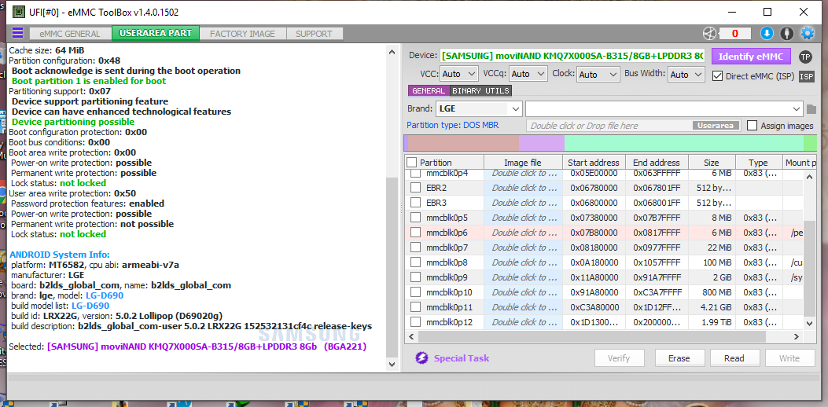Click start address 0x11A80000
The height and width of the screenshot is (407, 828).
(x=594, y=277)
